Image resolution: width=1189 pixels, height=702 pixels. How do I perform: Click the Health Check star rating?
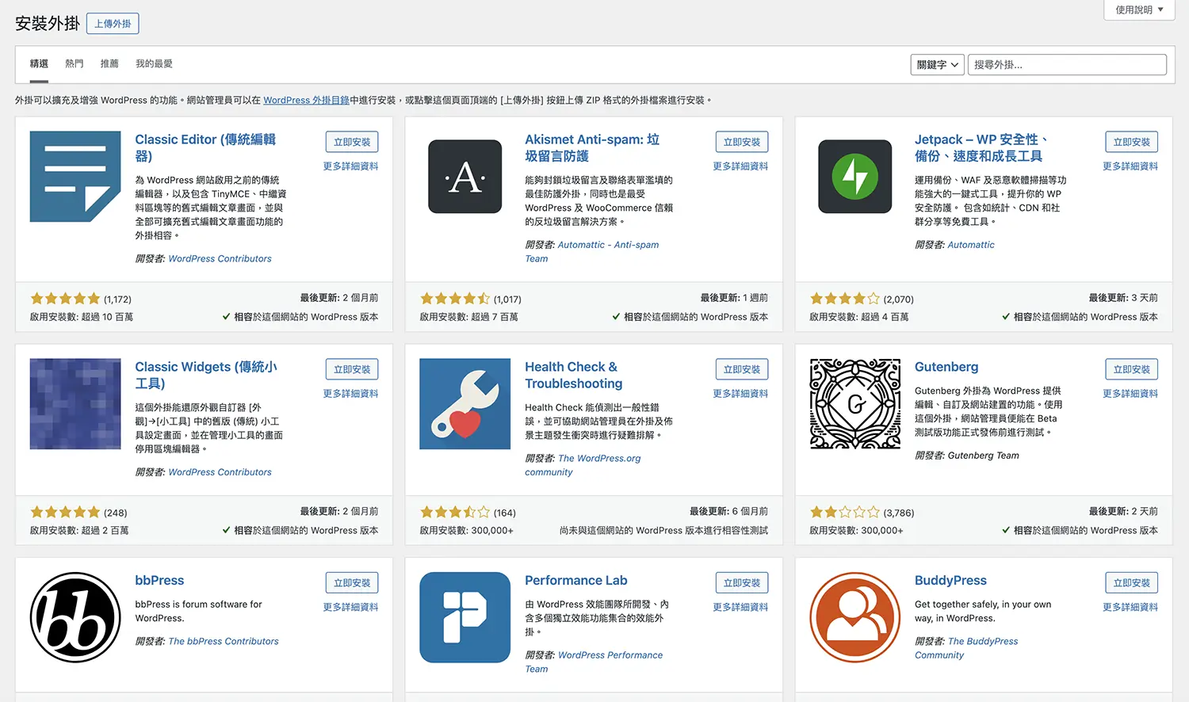455,513
